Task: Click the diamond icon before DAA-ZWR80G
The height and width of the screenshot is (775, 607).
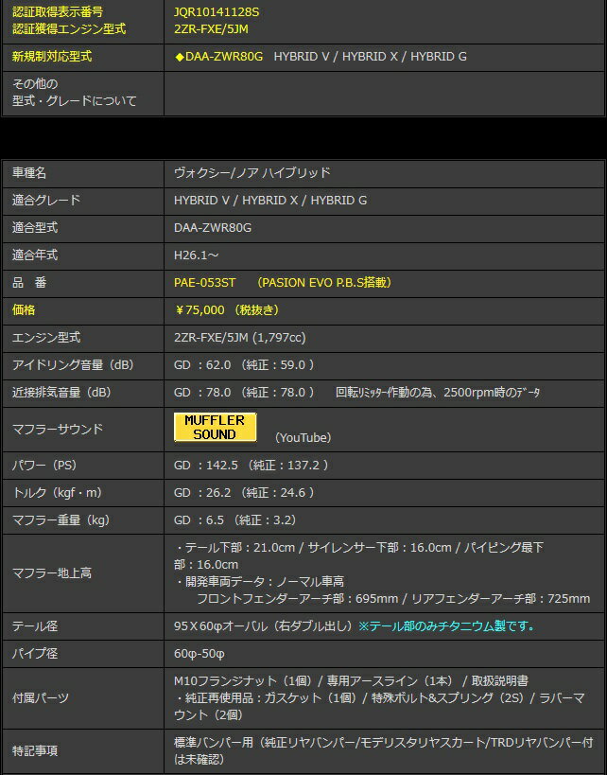Action: point(179,57)
